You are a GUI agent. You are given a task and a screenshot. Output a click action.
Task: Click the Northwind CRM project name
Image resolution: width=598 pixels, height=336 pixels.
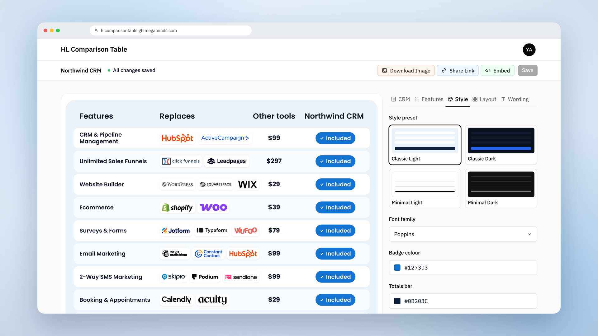pos(81,71)
